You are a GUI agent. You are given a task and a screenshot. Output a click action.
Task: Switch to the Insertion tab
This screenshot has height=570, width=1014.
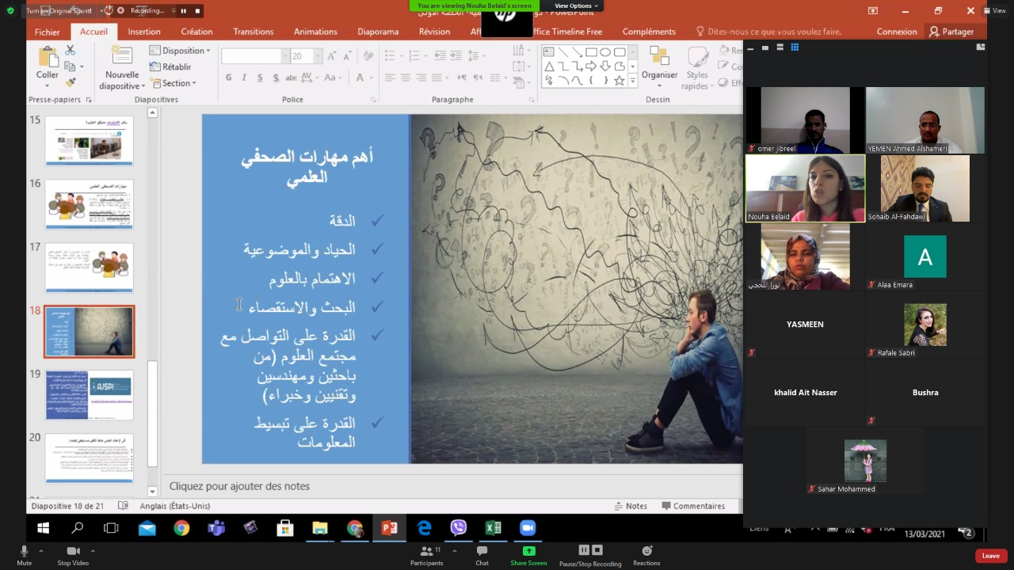pos(144,32)
